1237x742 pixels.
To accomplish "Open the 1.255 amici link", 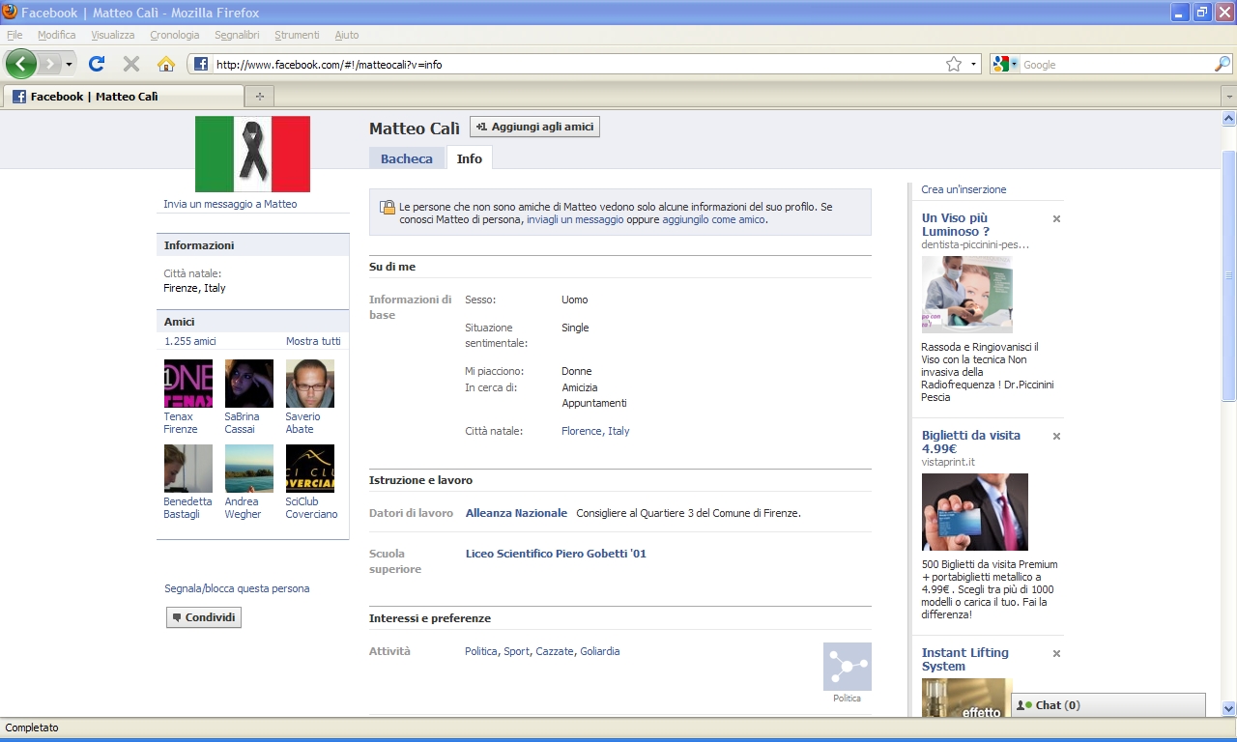I will coord(190,341).
